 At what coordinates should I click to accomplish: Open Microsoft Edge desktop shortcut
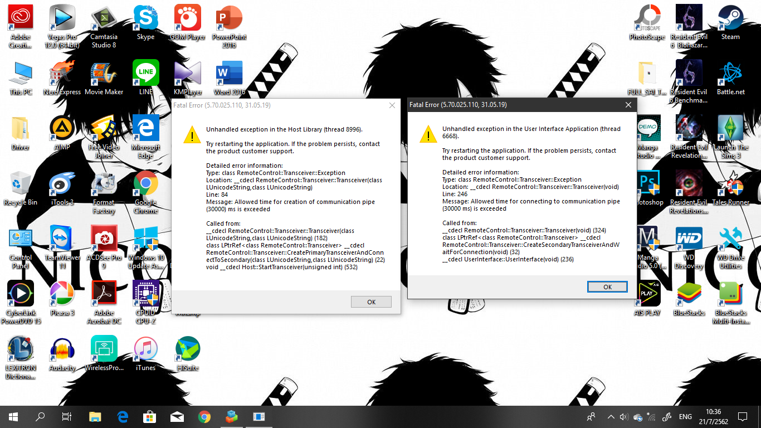tap(146, 136)
